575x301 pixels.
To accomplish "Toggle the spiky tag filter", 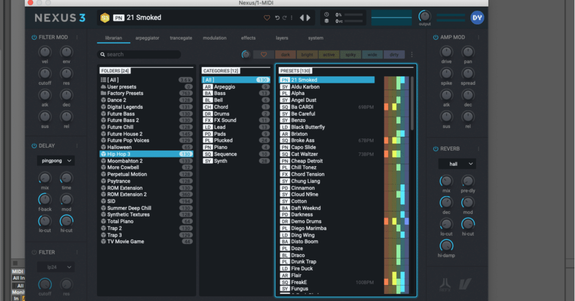I will (351, 55).
